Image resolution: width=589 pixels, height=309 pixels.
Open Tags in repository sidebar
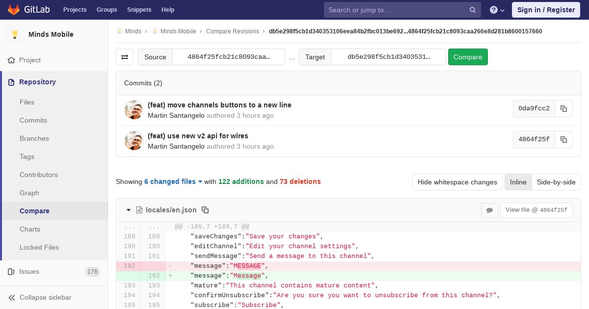(x=27, y=156)
